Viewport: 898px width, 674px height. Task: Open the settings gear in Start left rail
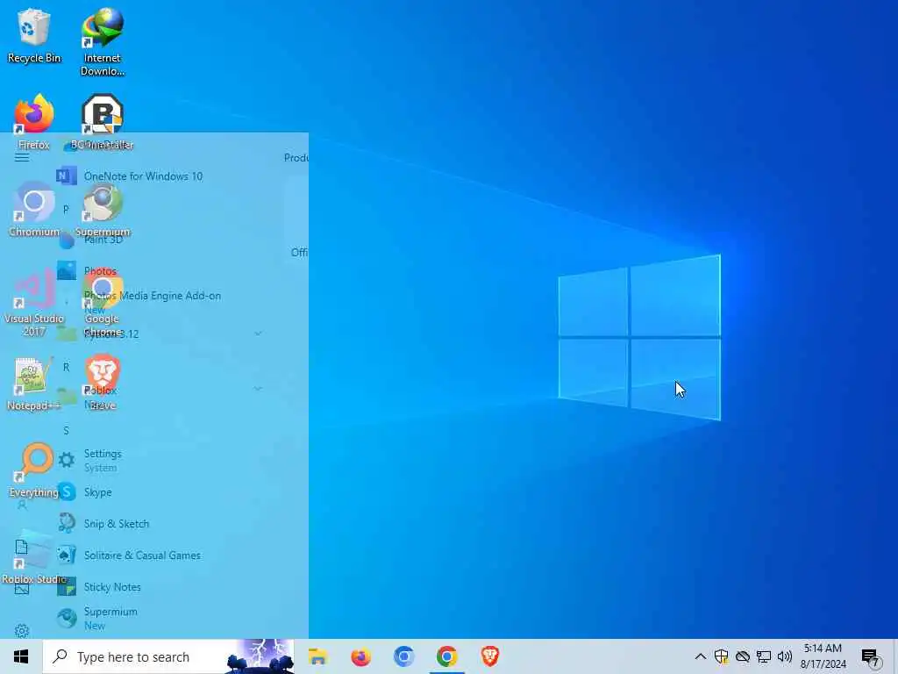[x=22, y=630]
